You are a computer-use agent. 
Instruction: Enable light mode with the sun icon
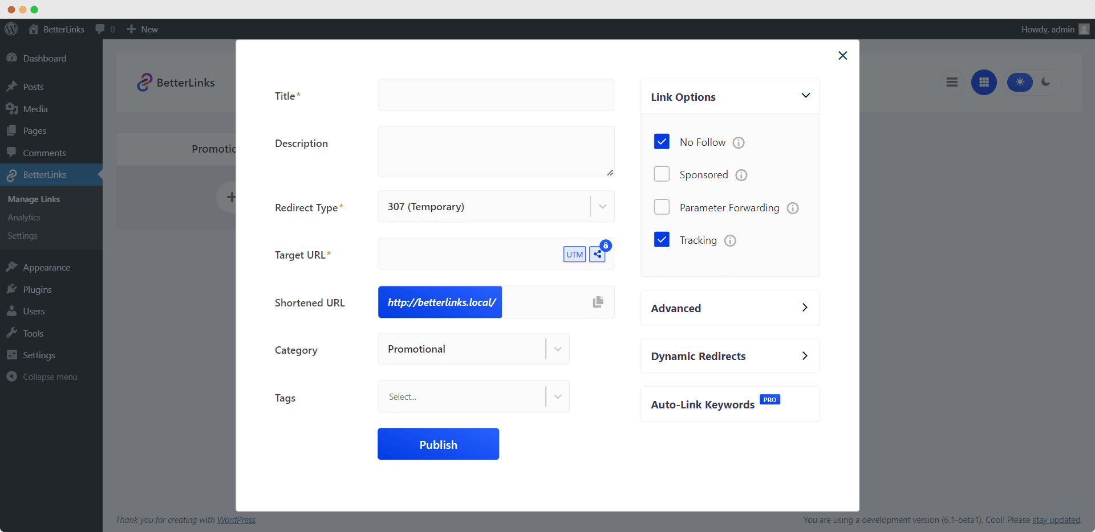[1020, 82]
